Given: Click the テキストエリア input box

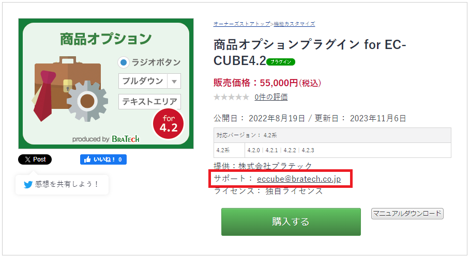Looking at the screenshot, I should tap(149, 102).
